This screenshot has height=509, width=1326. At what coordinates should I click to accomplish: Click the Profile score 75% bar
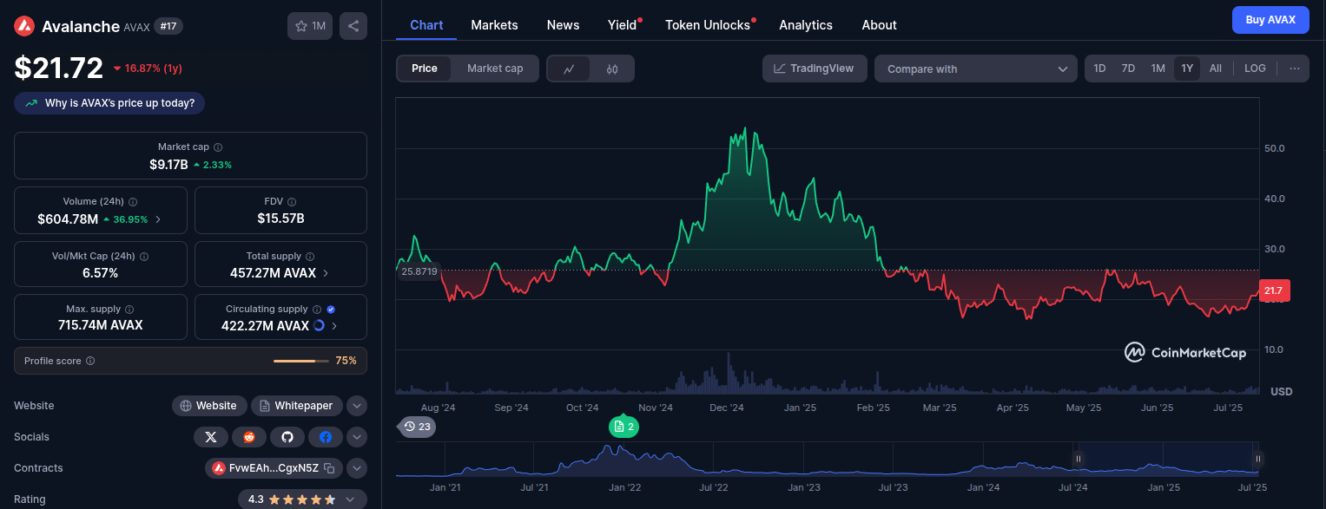300,361
